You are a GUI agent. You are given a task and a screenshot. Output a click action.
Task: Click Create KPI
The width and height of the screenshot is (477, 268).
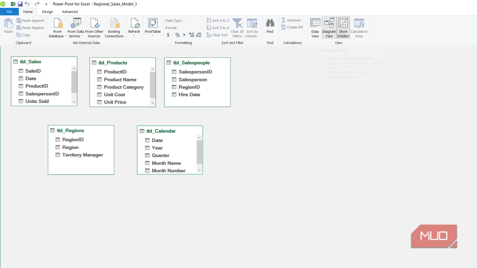tap(292, 27)
